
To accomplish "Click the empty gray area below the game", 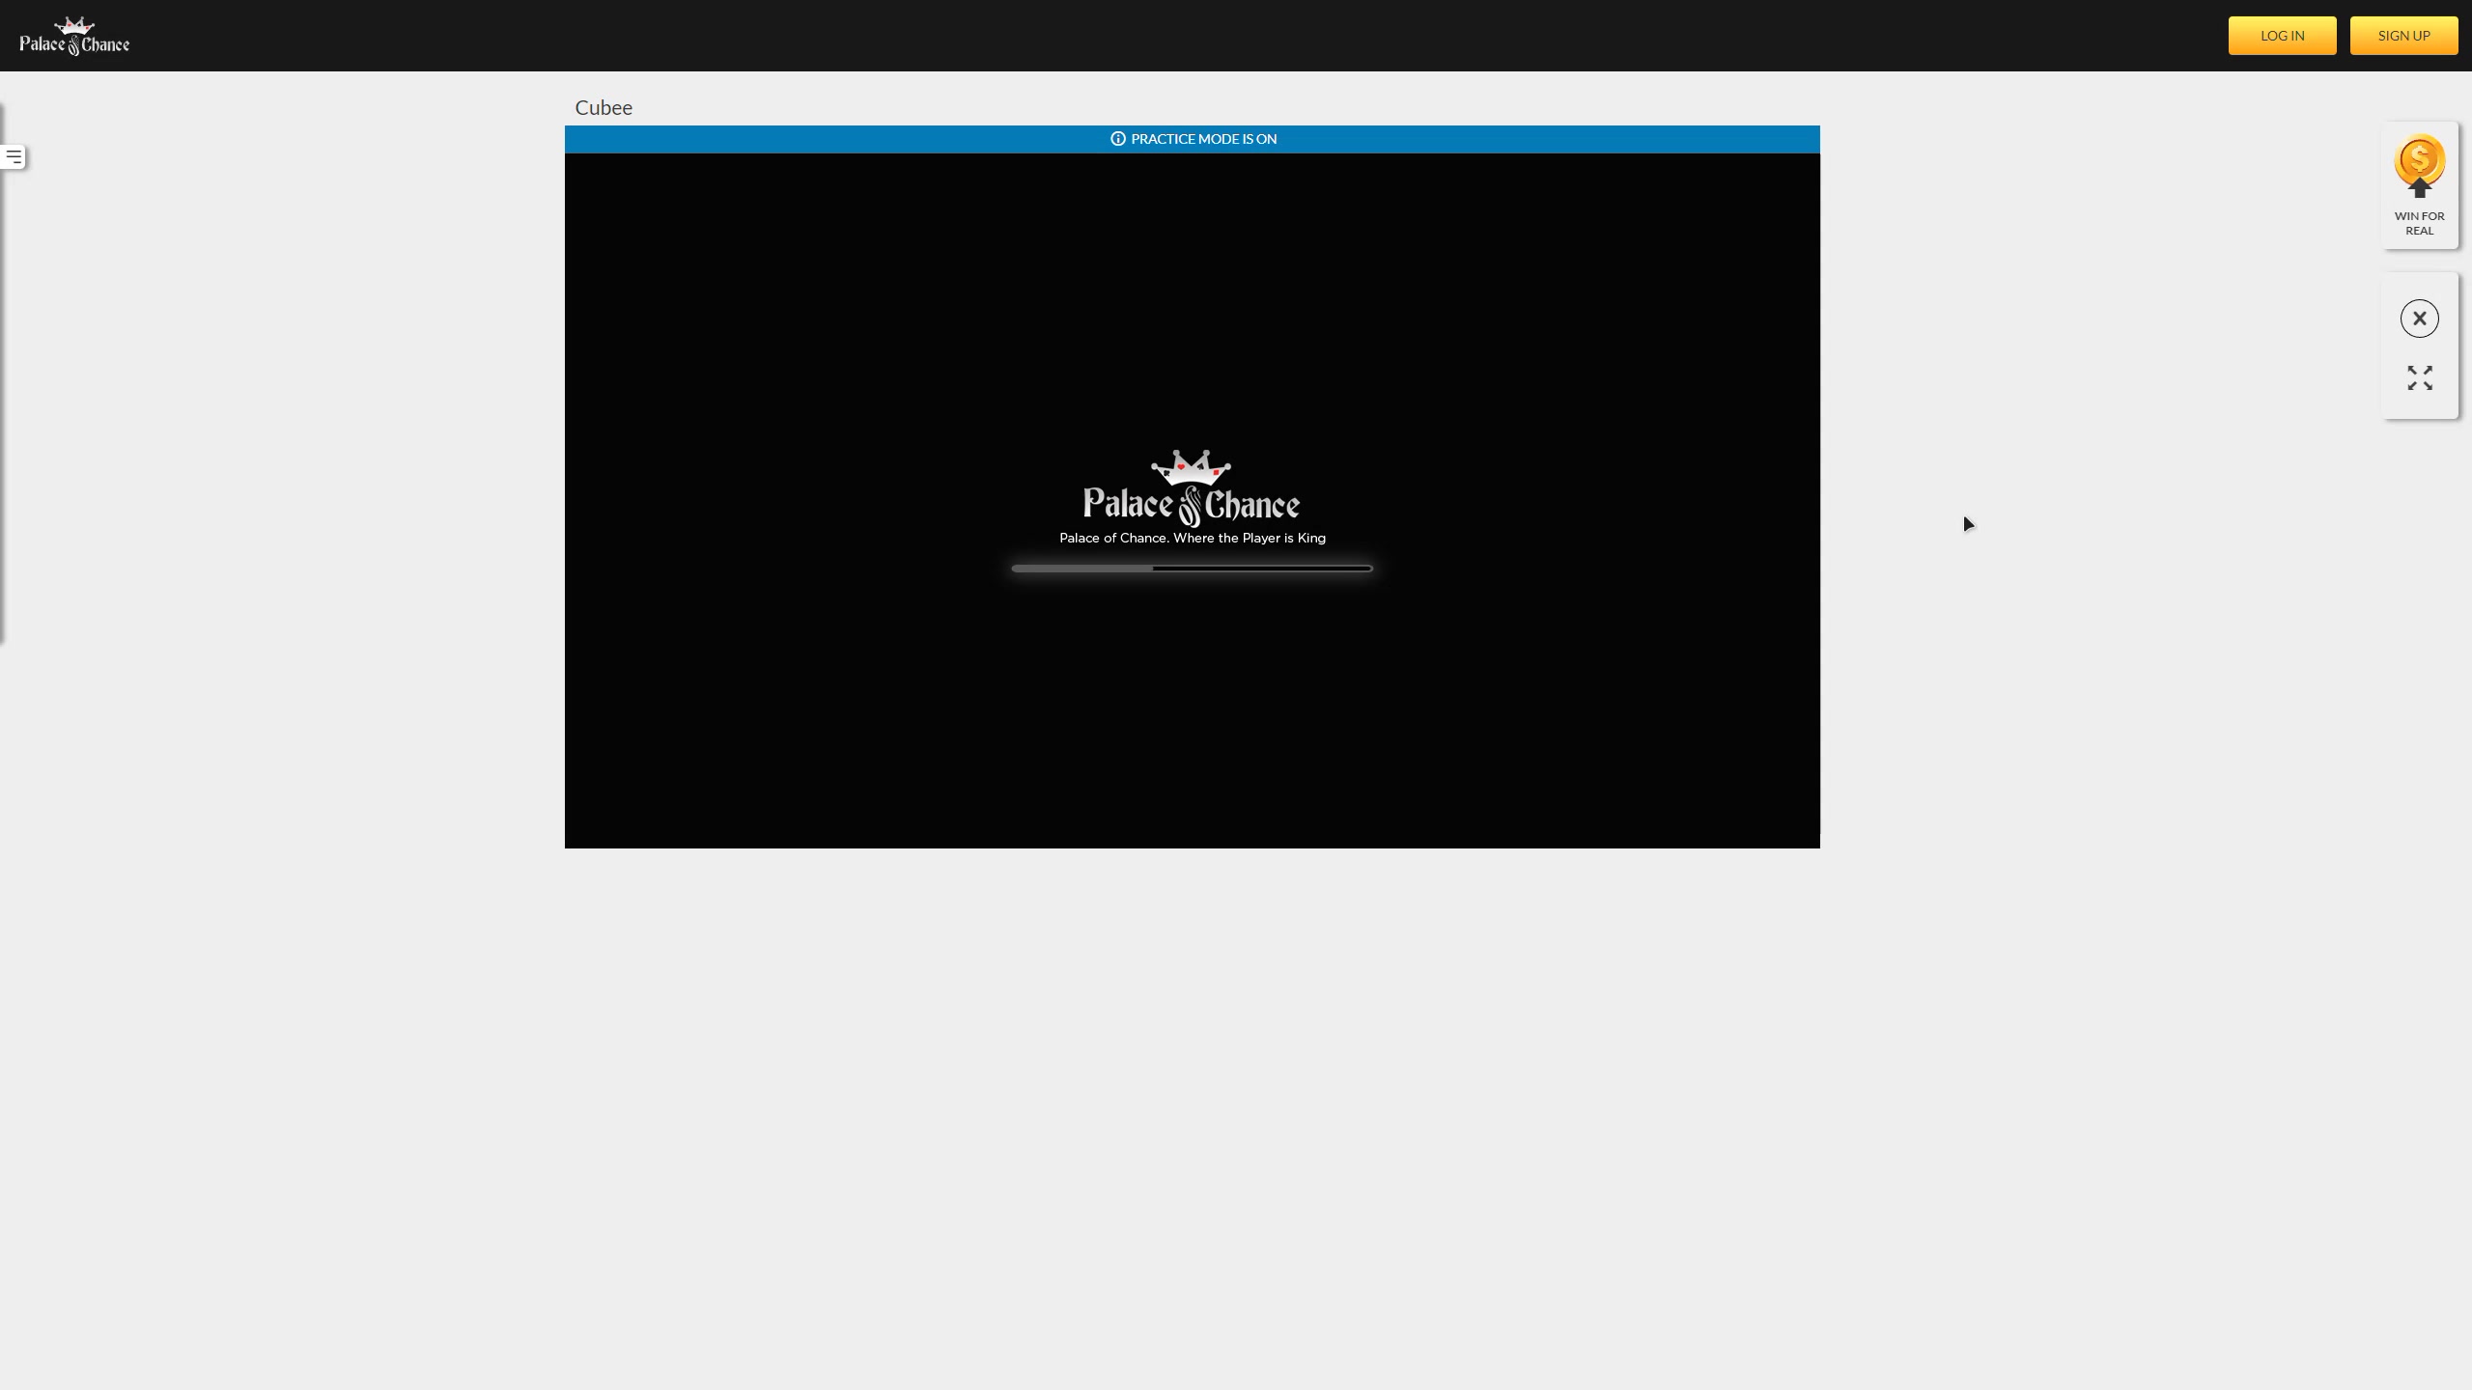I will click(x=1192, y=1110).
